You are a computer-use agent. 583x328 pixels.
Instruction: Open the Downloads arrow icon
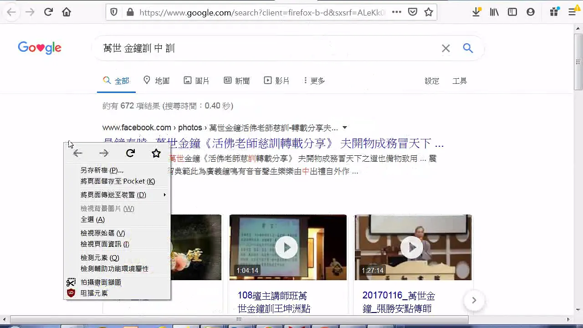pos(476,12)
